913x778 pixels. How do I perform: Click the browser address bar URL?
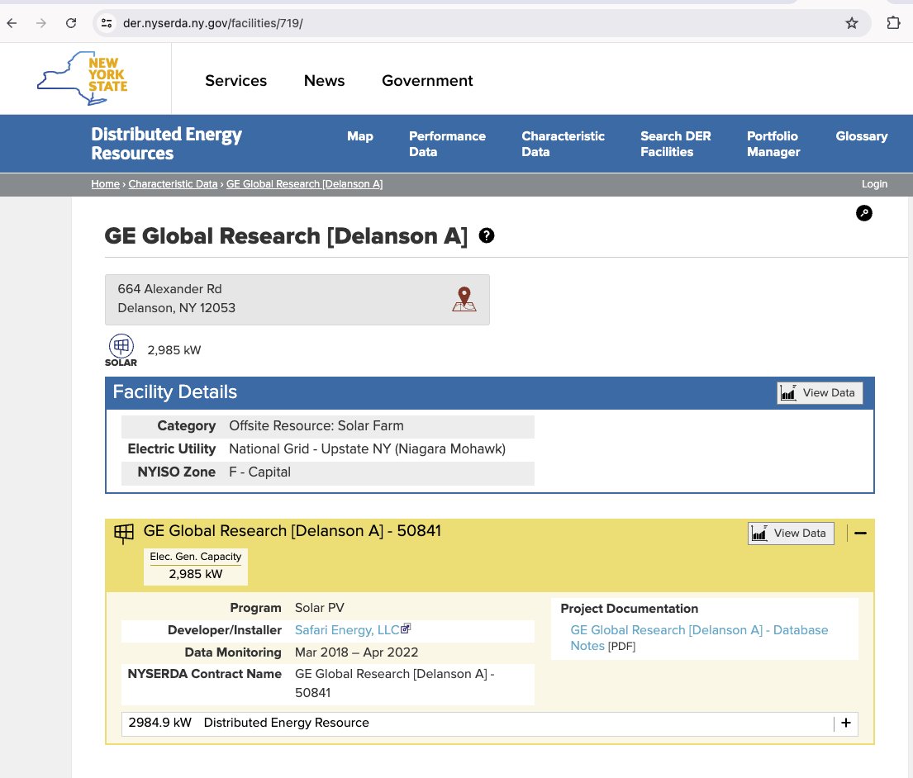pos(212,23)
